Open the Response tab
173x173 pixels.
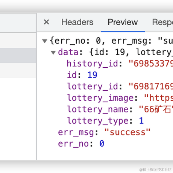(x=162, y=22)
